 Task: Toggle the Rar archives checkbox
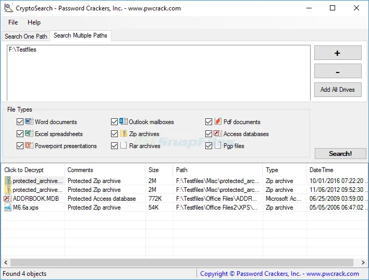pos(114,146)
